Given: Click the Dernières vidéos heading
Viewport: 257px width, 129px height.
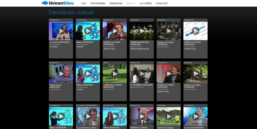Looking at the screenshot, I should pyautogui.click(x=71, y=13).
